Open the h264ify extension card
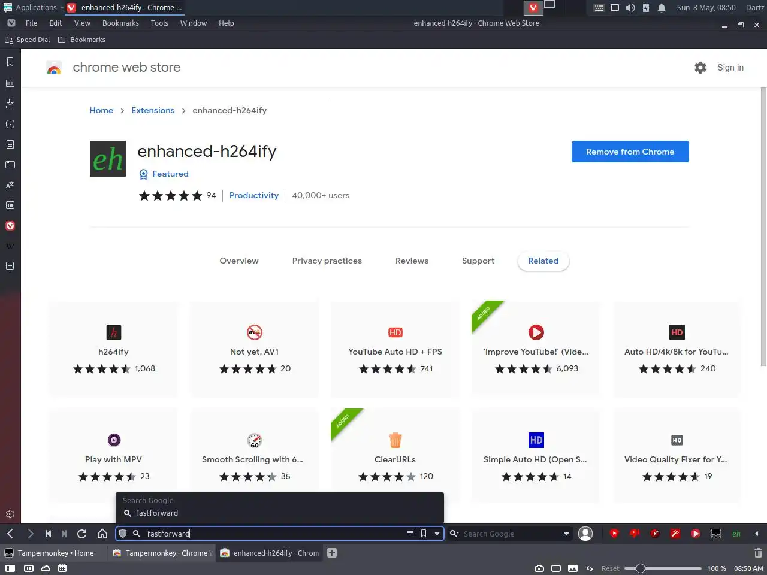The width and height of the screenshot is (767, 575). (113, 349)
